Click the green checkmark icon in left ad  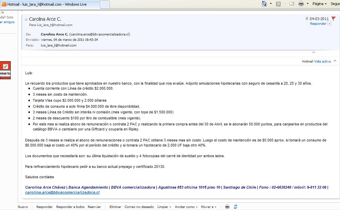point(5,67)
